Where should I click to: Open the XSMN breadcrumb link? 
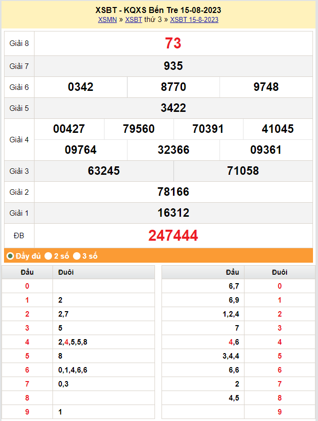(107, 20)
